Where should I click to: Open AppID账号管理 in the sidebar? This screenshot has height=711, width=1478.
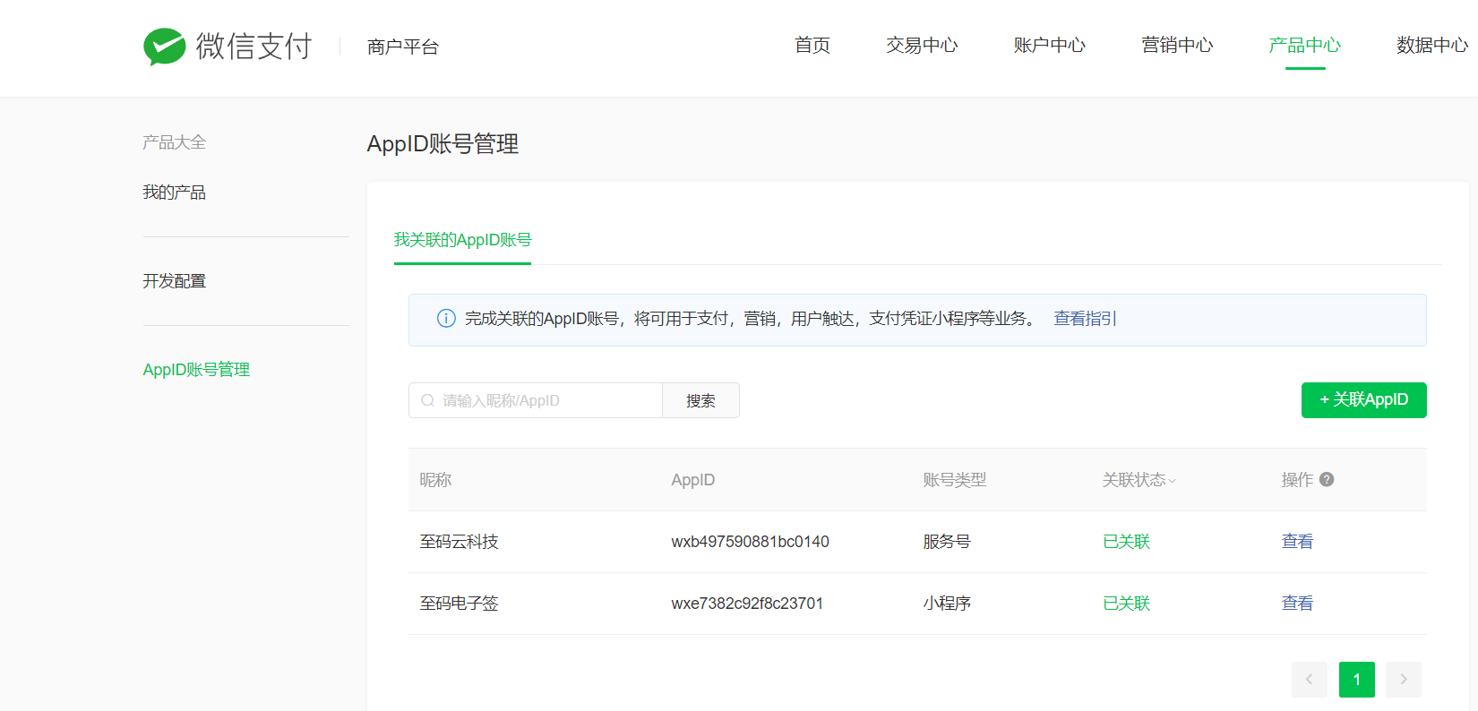[x=196, y=370]
